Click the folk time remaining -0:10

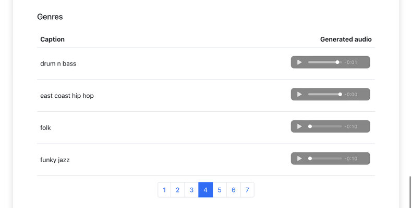pos(351,126)
